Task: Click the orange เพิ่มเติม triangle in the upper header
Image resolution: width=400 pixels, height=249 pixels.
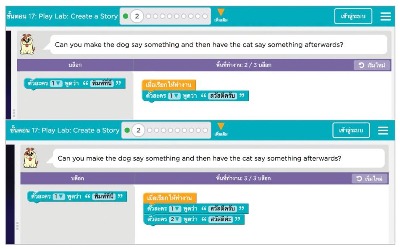Action: (x=221, y=13)
